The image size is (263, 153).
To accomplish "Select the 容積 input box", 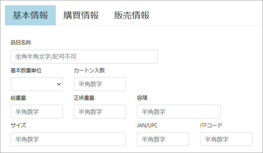I will coord(179,111).
